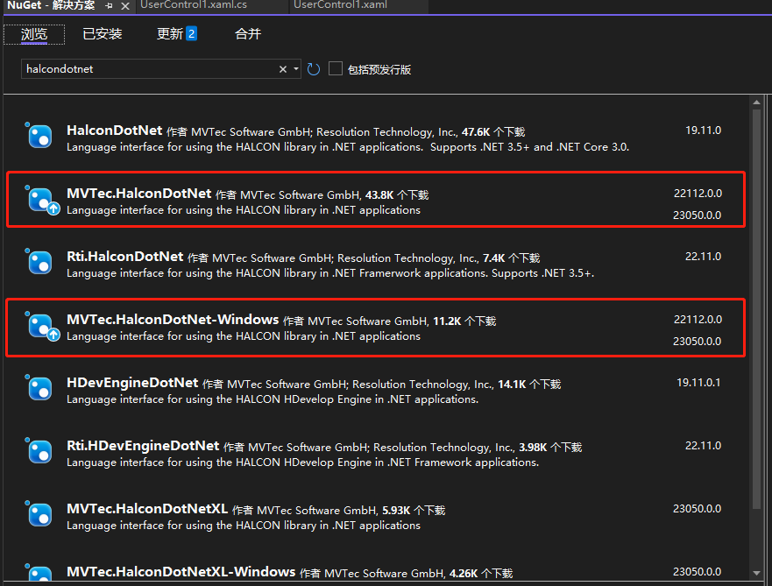Screen dimensions: 772x586
Task: Click the MVTec.HalconDotNetXL-Windows package icon
Action: point(39,573)
